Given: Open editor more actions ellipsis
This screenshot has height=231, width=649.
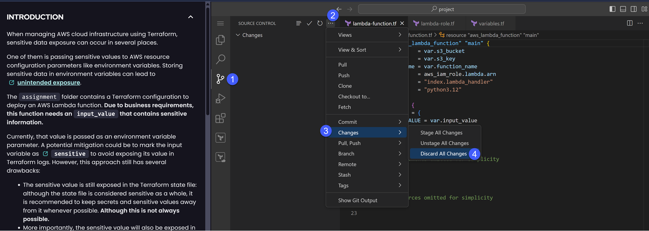Looking at the screenshot, I should (x=640, y=23).
